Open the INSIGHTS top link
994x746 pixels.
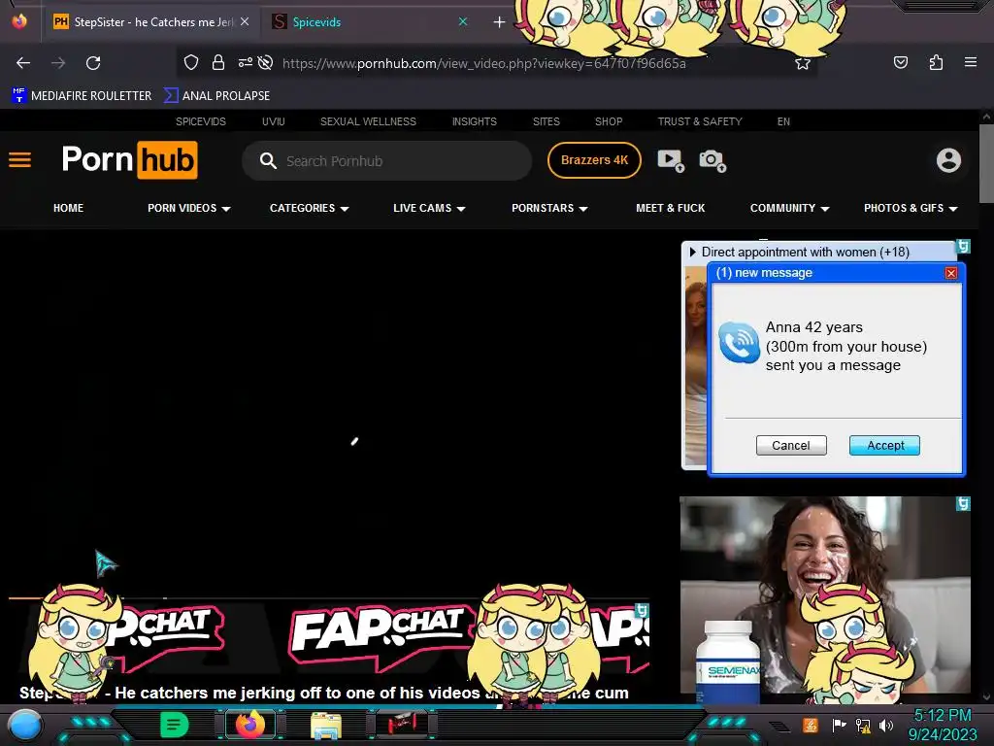474,121
